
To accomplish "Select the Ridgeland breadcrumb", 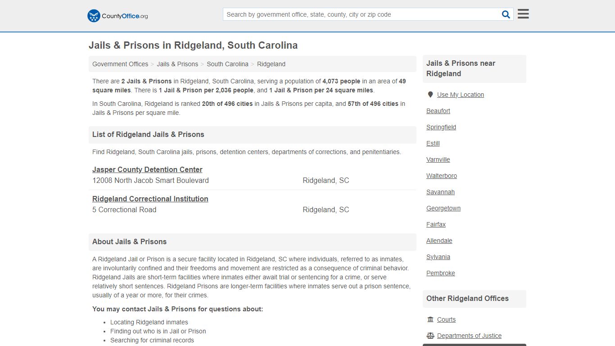I will pos(271,64).
